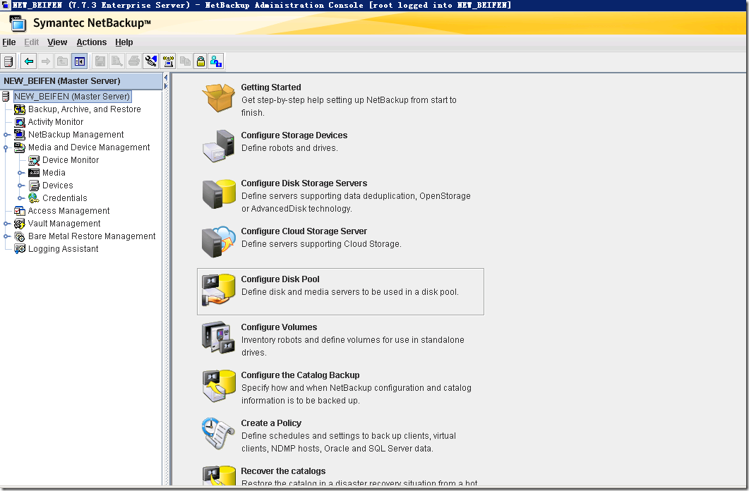Viewport: 749px width, 491px height.
Task: Click the blue user and computers toolbar icon
Action: [x=217, y=61]
